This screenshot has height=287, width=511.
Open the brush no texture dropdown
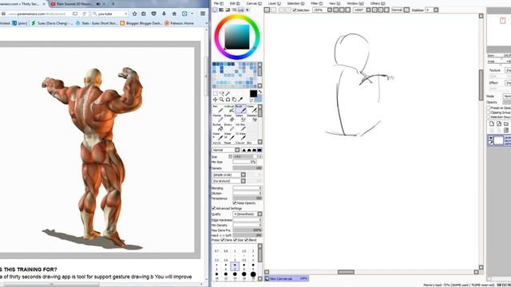point(229,181)
